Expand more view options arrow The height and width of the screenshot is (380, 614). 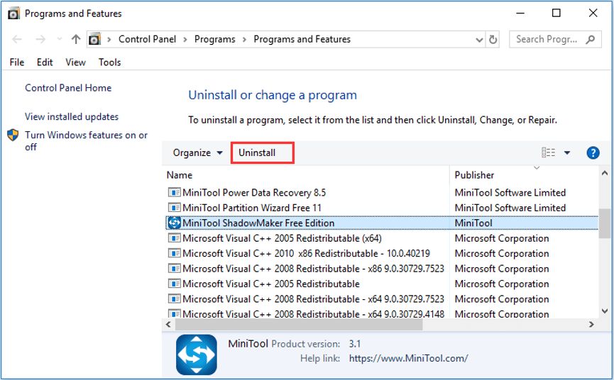click(567, 153)
